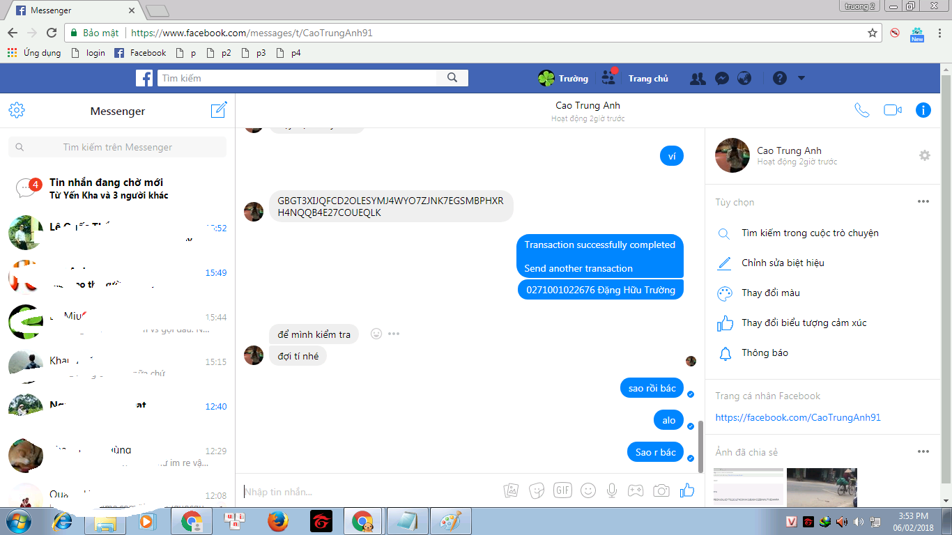
Task: Open Internet Explorer from taskbar
Action: 63,520
